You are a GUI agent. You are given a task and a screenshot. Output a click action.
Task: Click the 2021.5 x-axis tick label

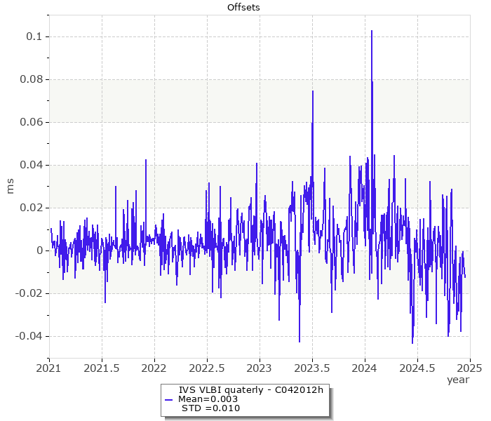pyautogui.click(x=102, y=368)
